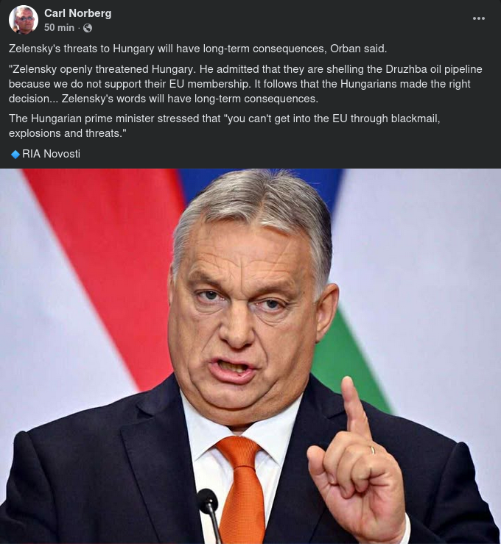The height and width of the screenshot is (544, 501).
Task: Click the man's gray hair in the photo
Action: coord(251,206)
